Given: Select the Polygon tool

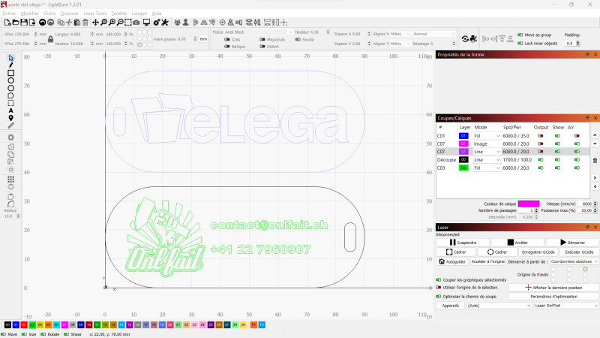Looking at the screenshot, I should tap(10, 88).
